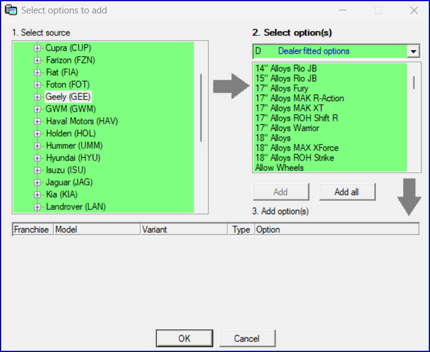
Task: Select Landrover (LAN) franchise
Action: [x=76, y=207]
